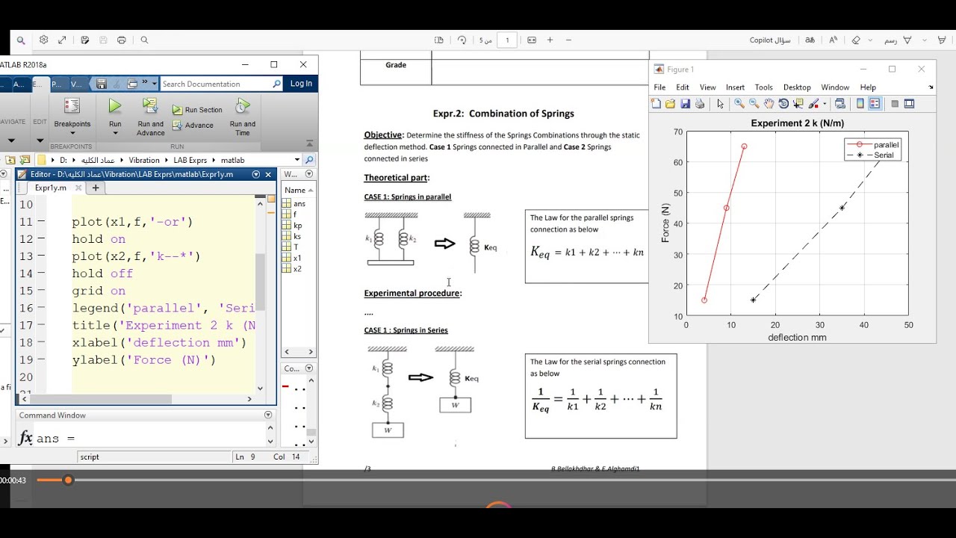Expand the EDIT section dropdown

click(x=40, y=140)
